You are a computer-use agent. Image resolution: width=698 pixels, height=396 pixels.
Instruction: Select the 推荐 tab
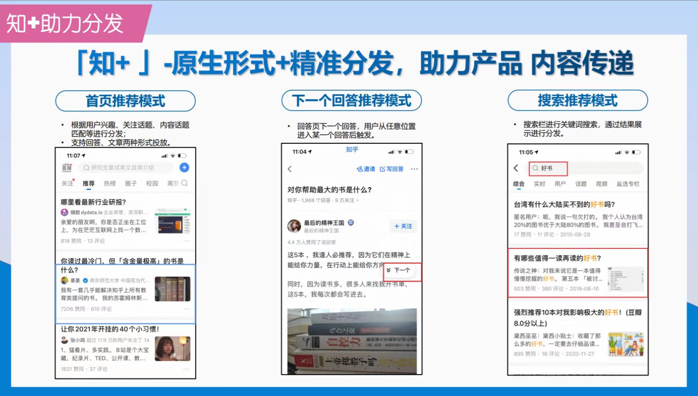coord(89,184)
